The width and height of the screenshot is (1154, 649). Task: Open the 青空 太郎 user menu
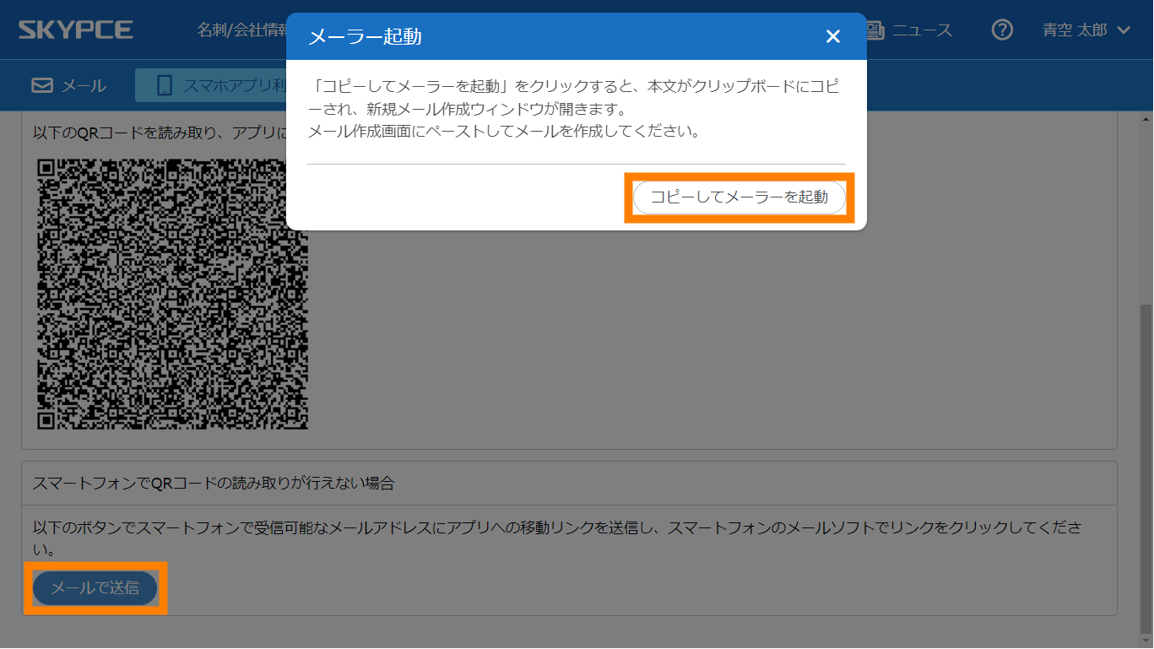tap(1075, 30)
